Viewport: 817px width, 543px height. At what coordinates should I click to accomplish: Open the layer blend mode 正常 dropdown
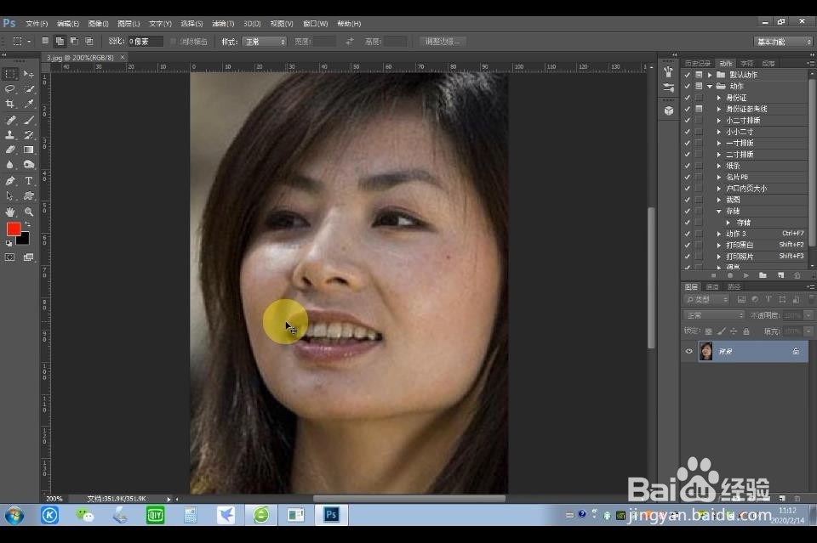point(713,315)
